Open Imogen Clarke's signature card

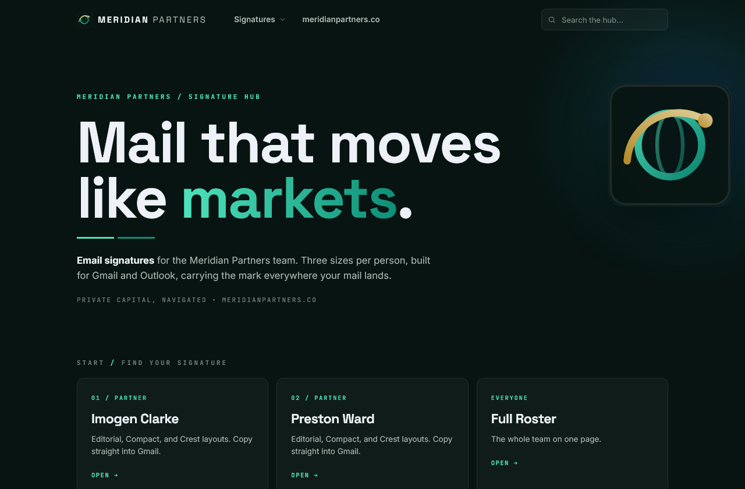pyautogui.click(x=172, y=434)
